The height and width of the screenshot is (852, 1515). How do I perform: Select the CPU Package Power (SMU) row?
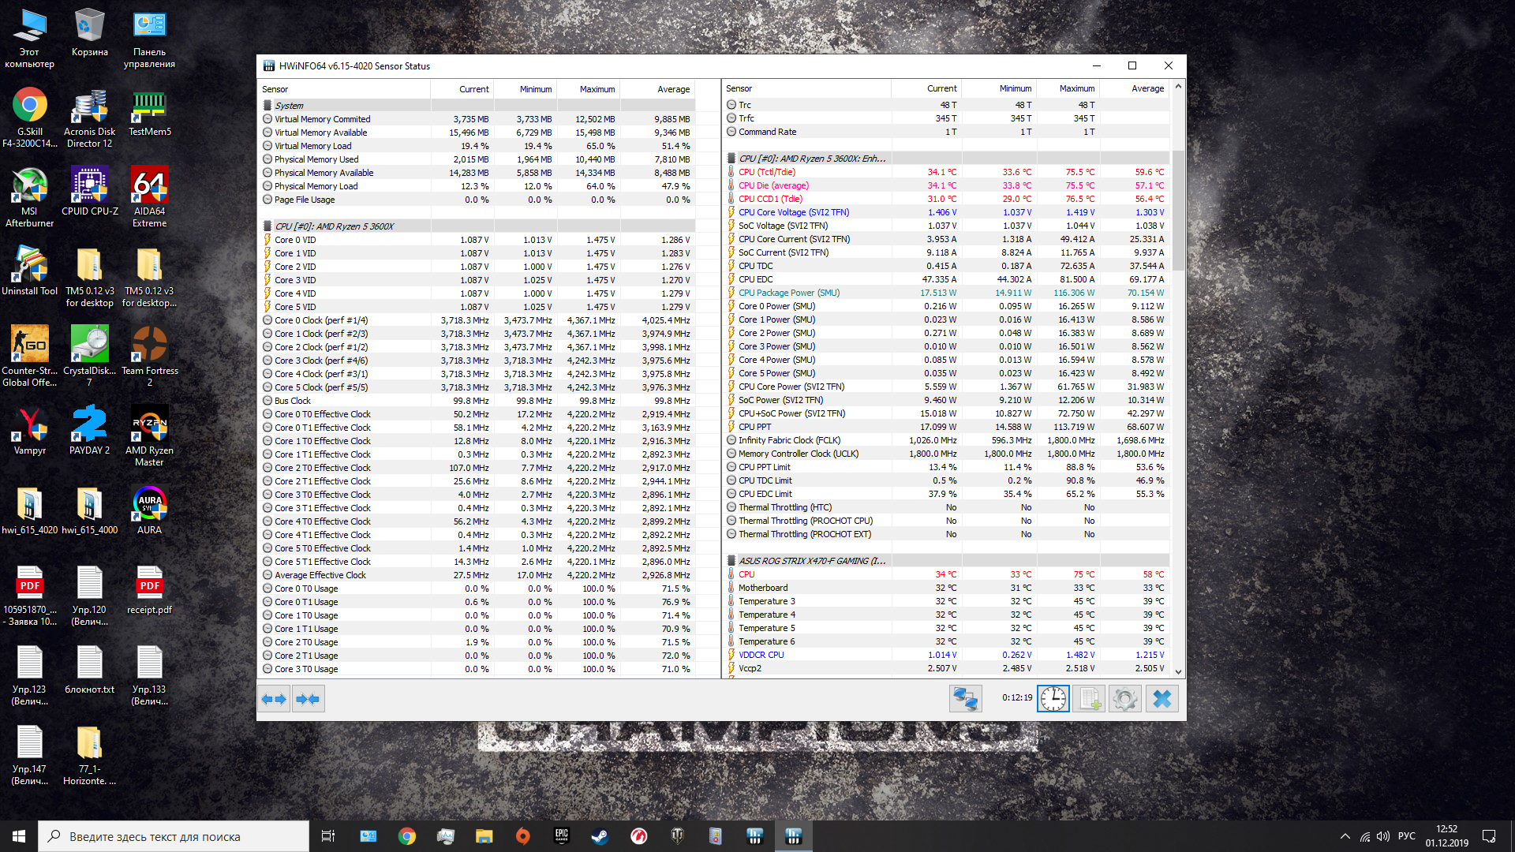coord(788,293)
